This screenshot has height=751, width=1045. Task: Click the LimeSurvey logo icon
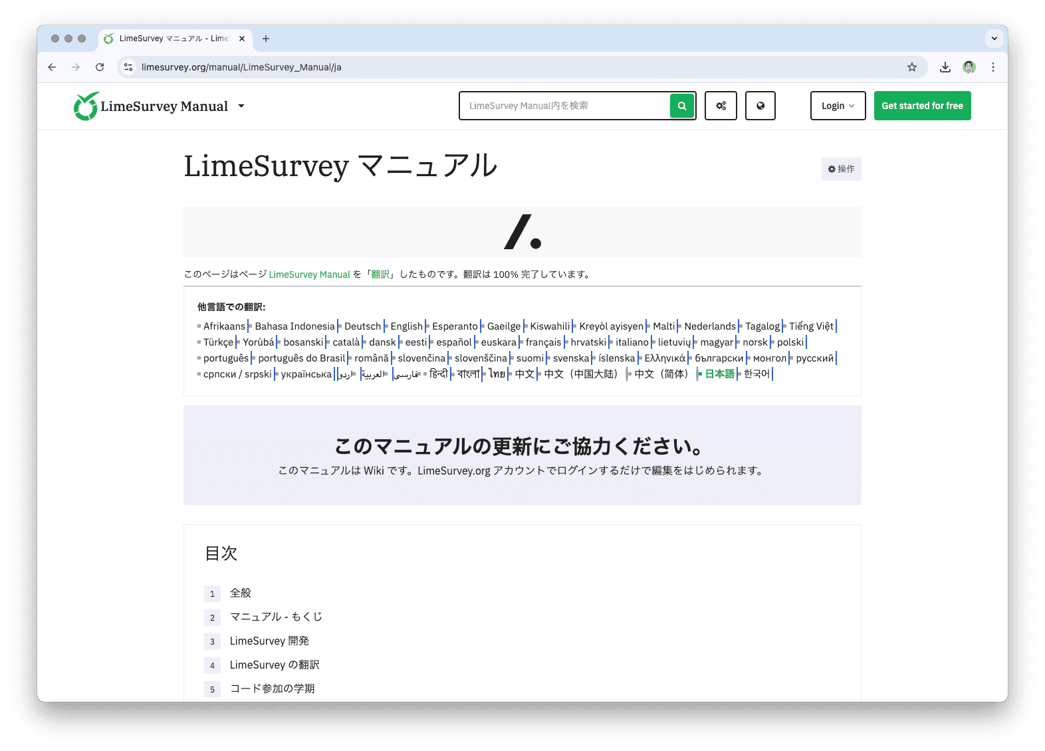click(86, 106)
